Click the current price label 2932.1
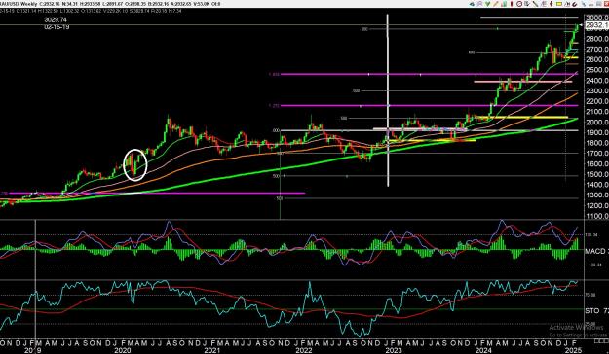This screenshot has height=354, width=609. (x=596, y=25)
